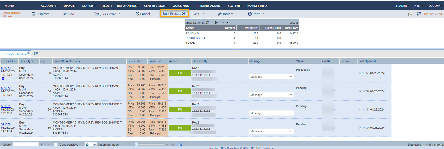Open the MARKET INFO menu

tap(257, 6)
